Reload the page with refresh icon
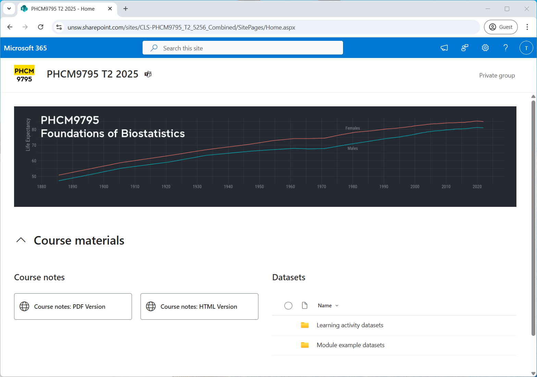537x377 pixels. point(40,27)
